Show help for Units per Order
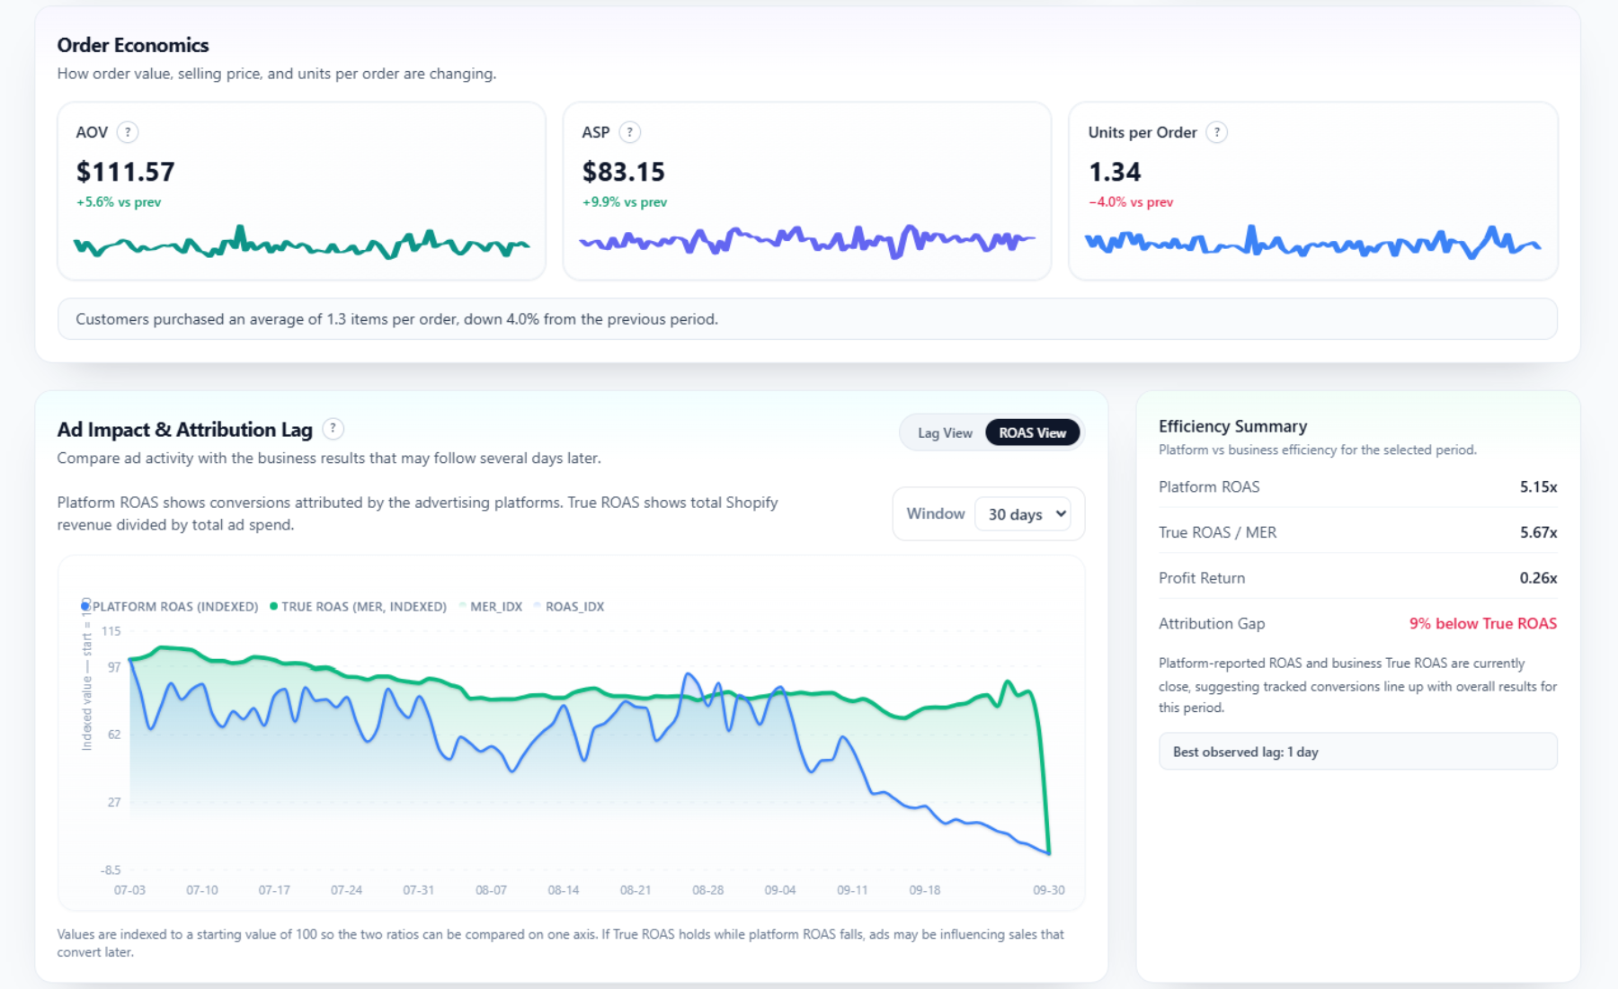Viewport: 1618px width, 989px height. click(x=1217, y=132)
